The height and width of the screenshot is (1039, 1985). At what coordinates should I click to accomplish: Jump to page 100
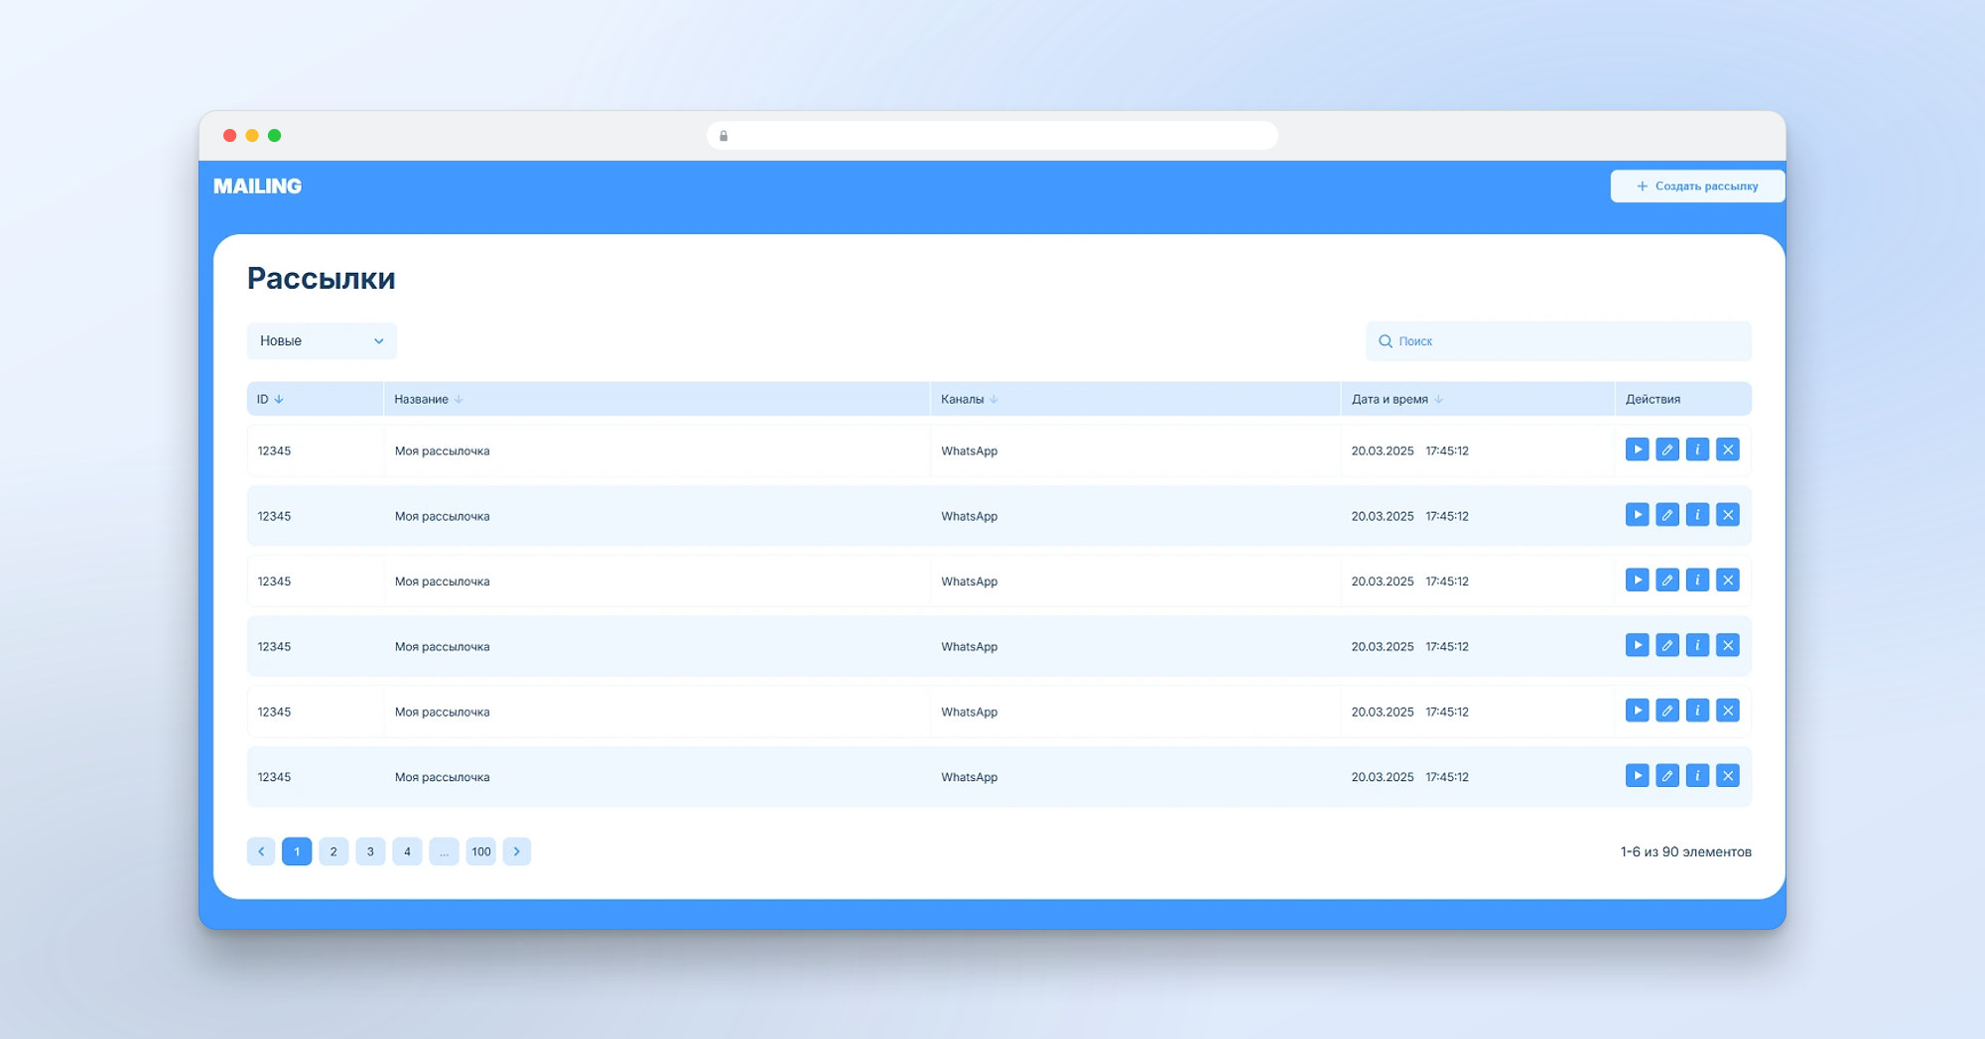click(x=481, y=851)
